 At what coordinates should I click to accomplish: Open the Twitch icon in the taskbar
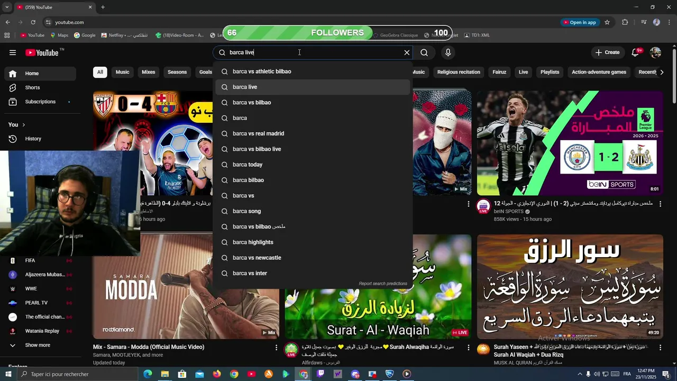click(x=321, y=374)
